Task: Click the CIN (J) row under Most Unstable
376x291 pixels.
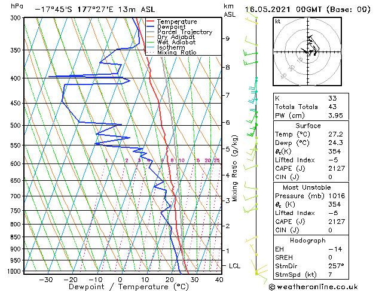Action: pos(311,231)
